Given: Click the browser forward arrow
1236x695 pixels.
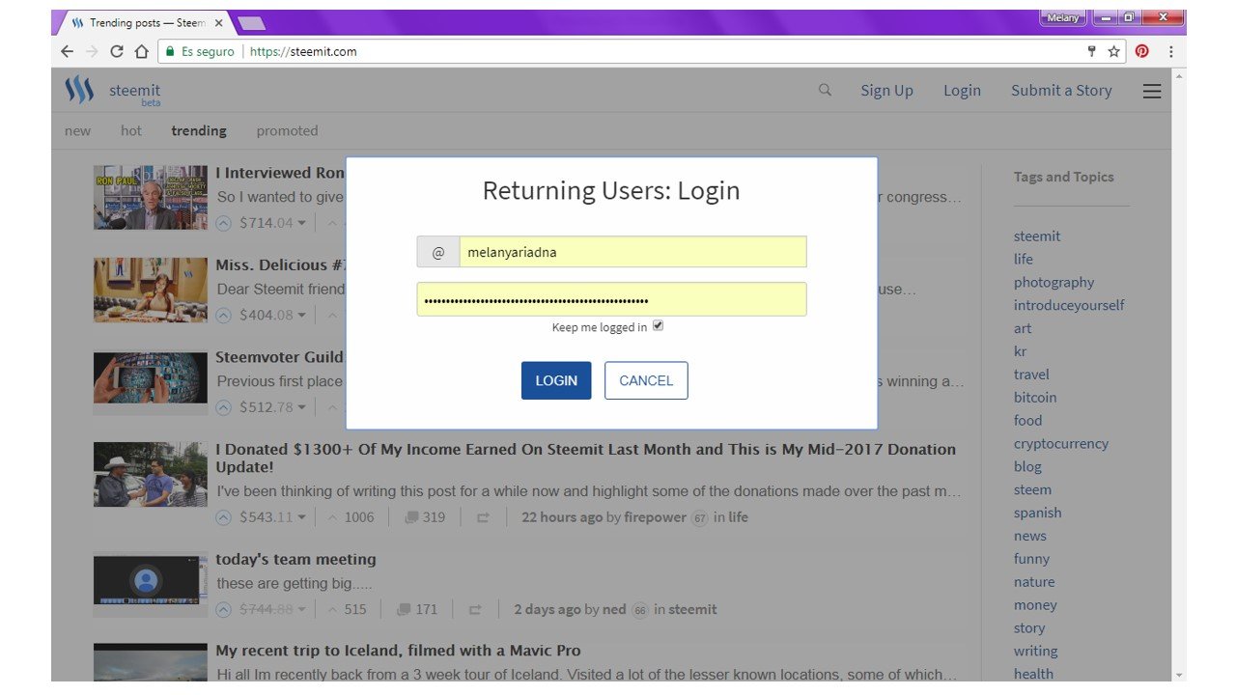Looking at the screenshot, I should pos(92,51).
